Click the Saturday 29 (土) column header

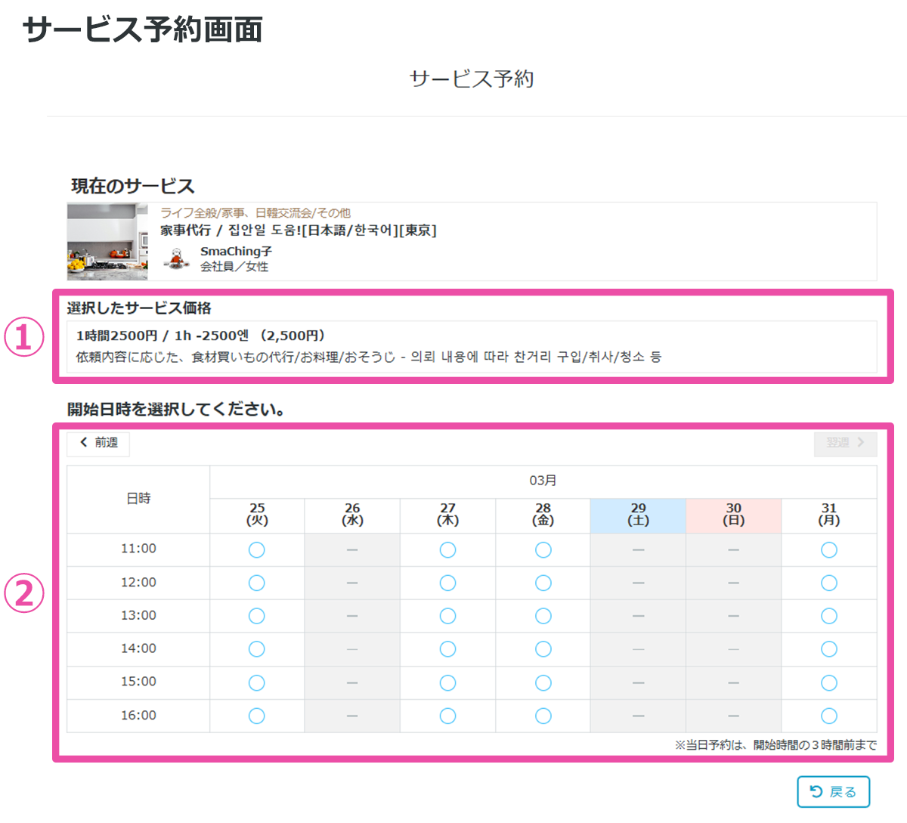(638, 510)
